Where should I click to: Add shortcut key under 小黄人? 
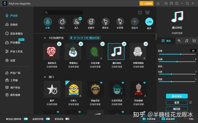click(x=74, y=104)
